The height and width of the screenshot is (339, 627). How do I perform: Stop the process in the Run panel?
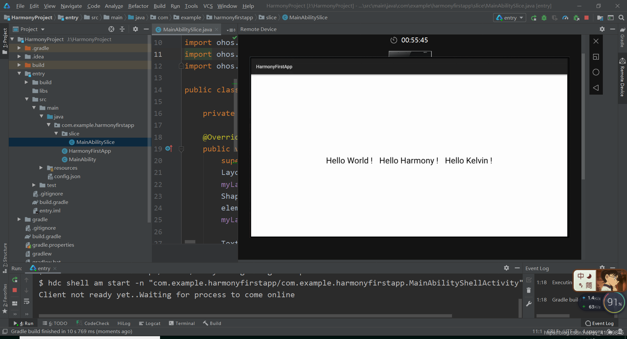coord(15,290)
